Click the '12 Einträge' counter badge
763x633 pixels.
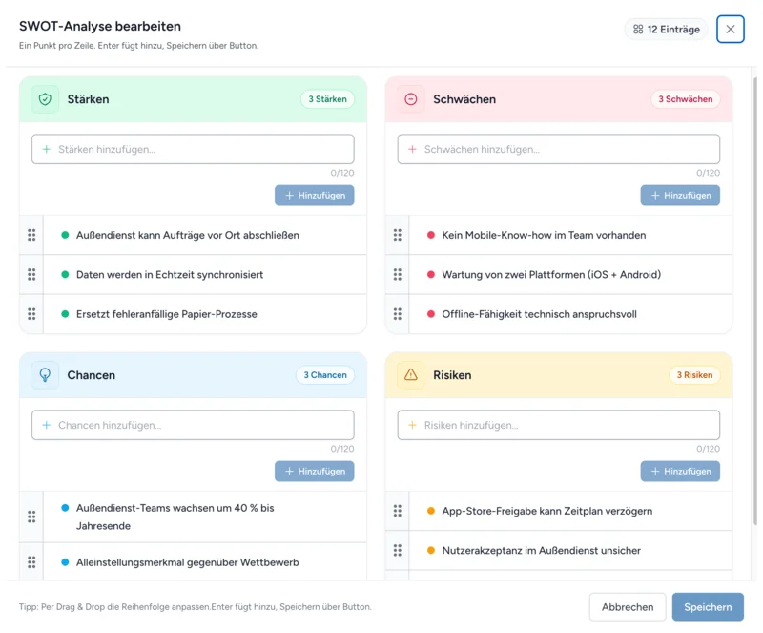click(x=667, y=30)
